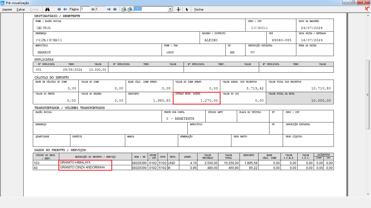This screenshot has height=208, width=371.
Task: Click the 3.713,42 tributos value
Action: pyautogui.click(x=255, y=88)
